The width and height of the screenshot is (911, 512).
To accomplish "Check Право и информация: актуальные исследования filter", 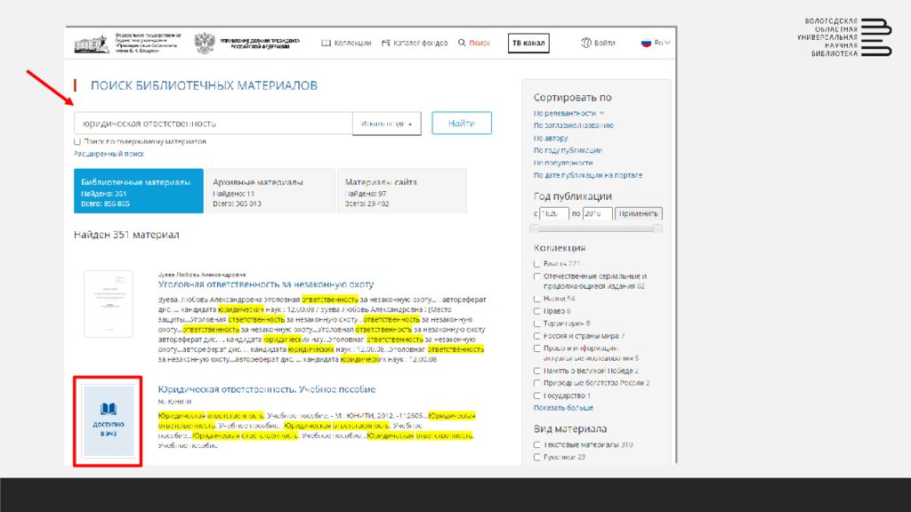I will [536, 348].
